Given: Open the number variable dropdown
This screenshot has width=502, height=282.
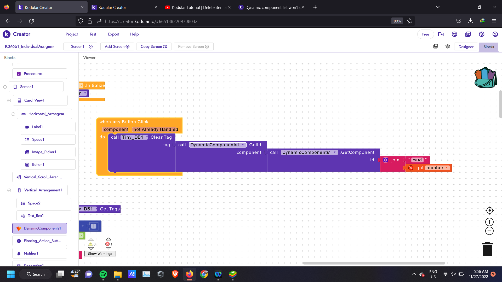Looking at the screenshot, I should click(437, 168).
